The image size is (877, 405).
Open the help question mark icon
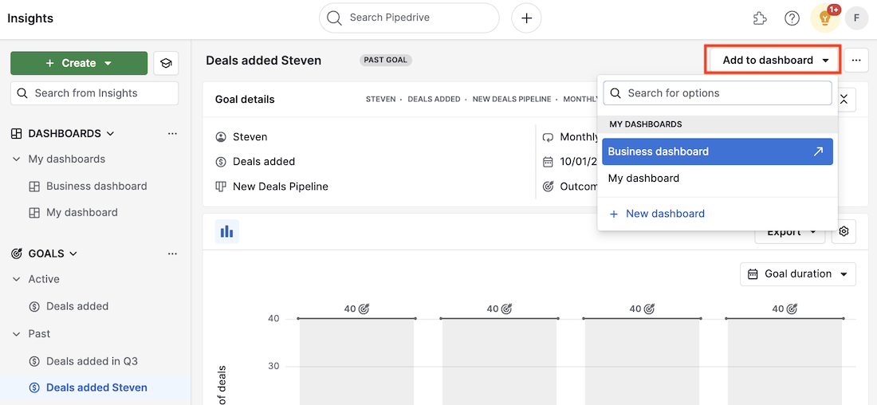point(792,18)
